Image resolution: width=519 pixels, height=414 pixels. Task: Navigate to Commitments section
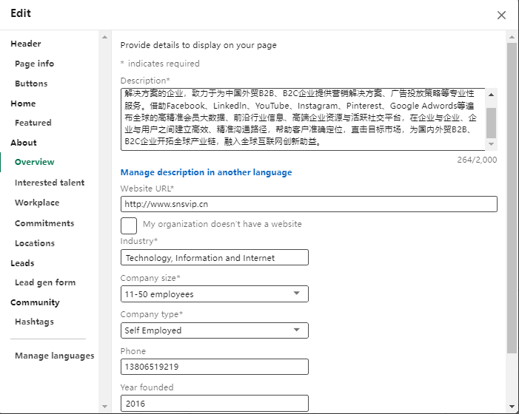click(44, 223)
